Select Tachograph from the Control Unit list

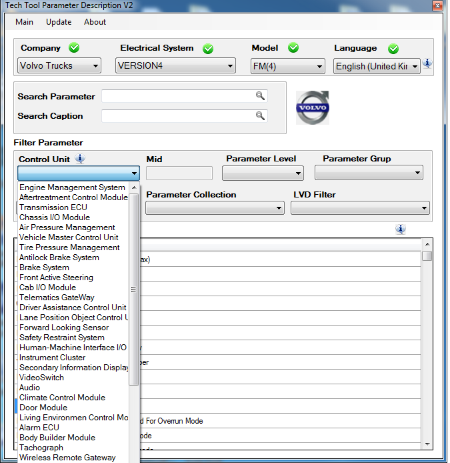point(41,448)
